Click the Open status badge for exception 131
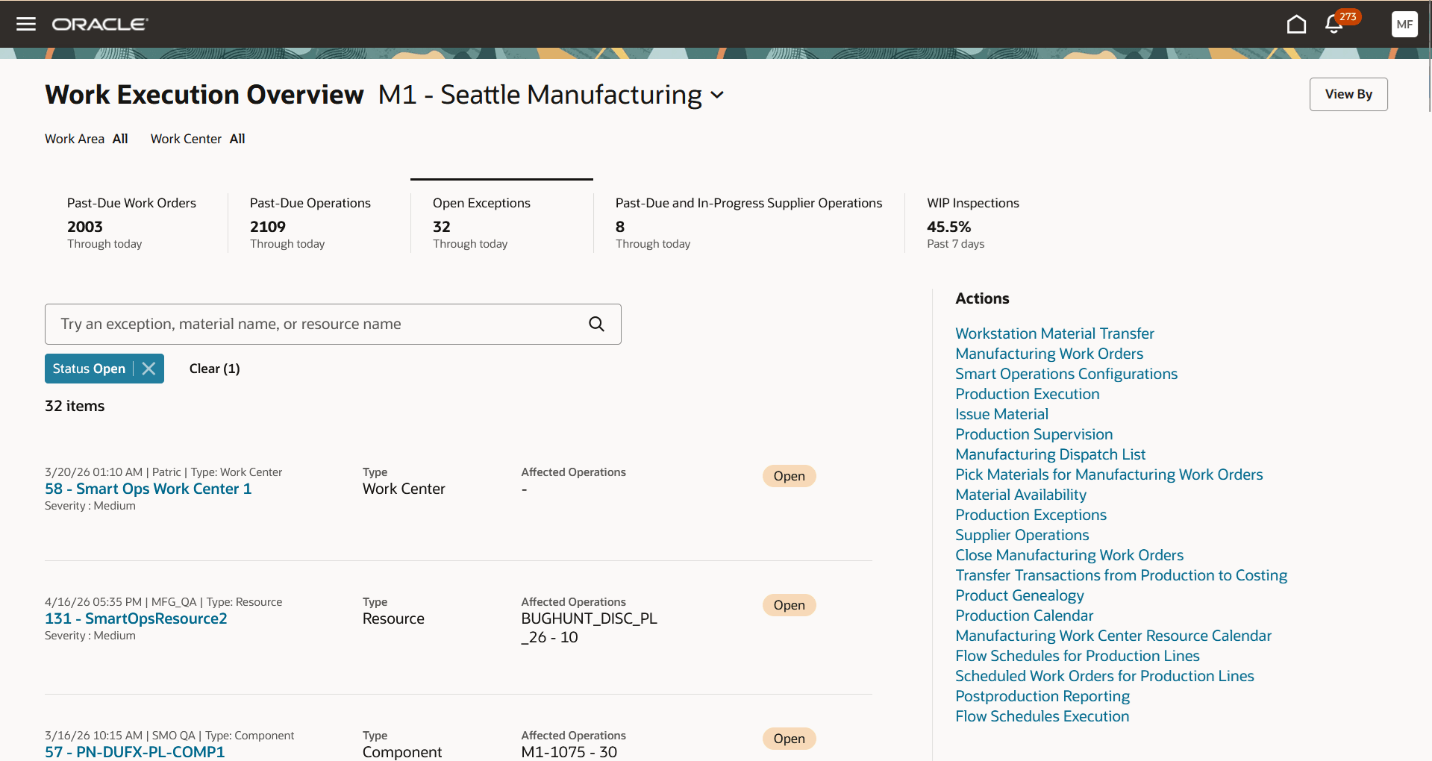This screenshot has width=1432, height=761. coord(789,605)
